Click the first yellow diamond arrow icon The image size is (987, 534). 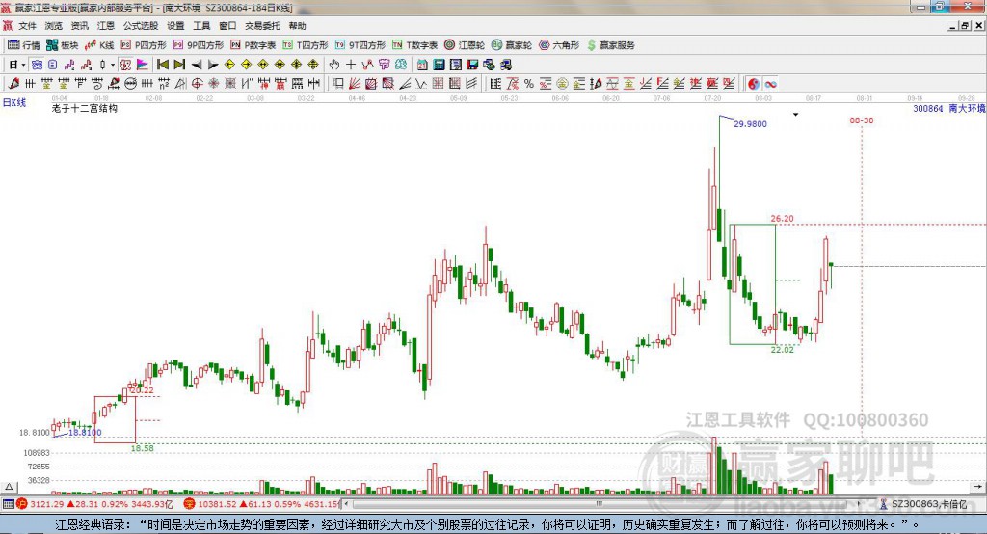(x=229, y=65)
